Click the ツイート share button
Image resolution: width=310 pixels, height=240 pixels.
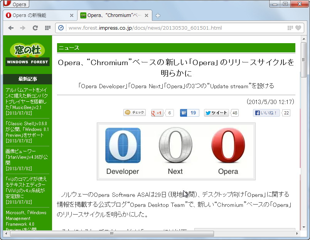click(x=216, y=113)
